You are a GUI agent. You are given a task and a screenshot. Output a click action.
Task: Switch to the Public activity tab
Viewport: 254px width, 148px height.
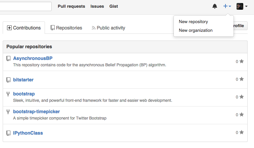tap(108, 28)
